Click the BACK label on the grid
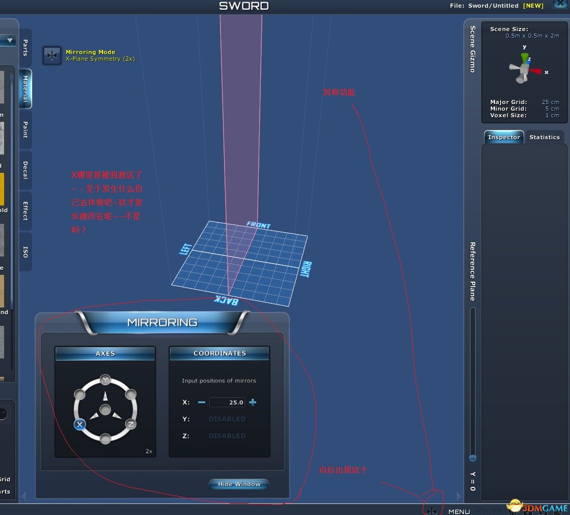 pos(226,300)
